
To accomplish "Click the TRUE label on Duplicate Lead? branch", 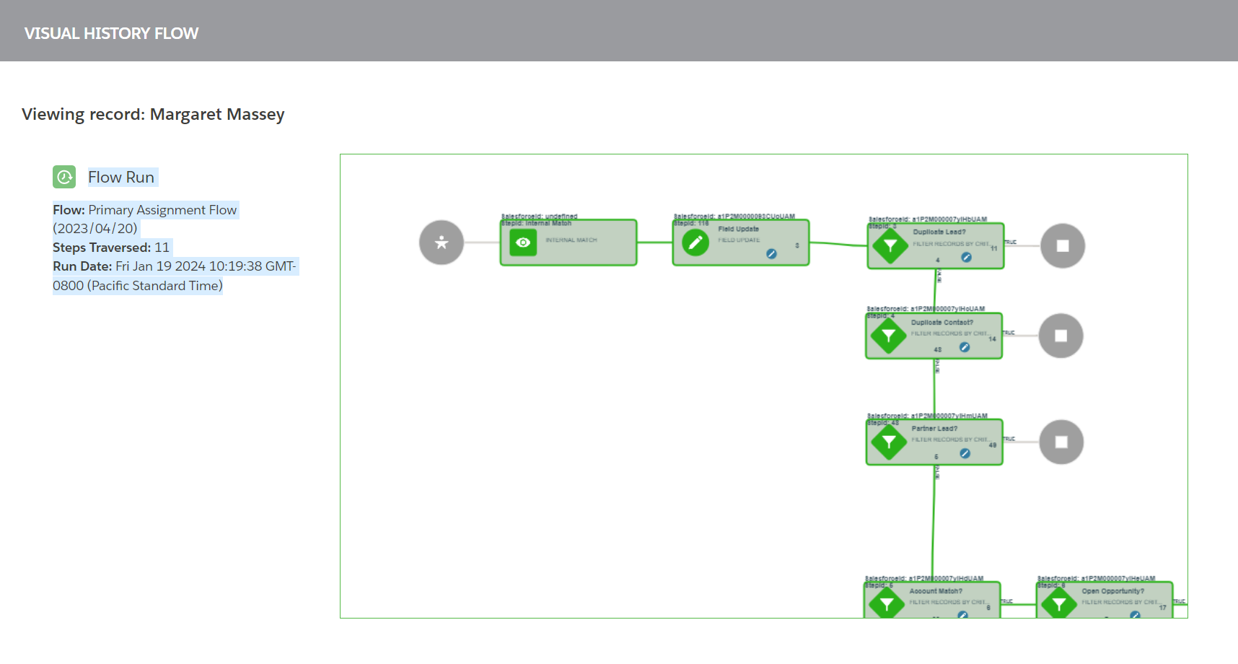I will [1010, 241].
